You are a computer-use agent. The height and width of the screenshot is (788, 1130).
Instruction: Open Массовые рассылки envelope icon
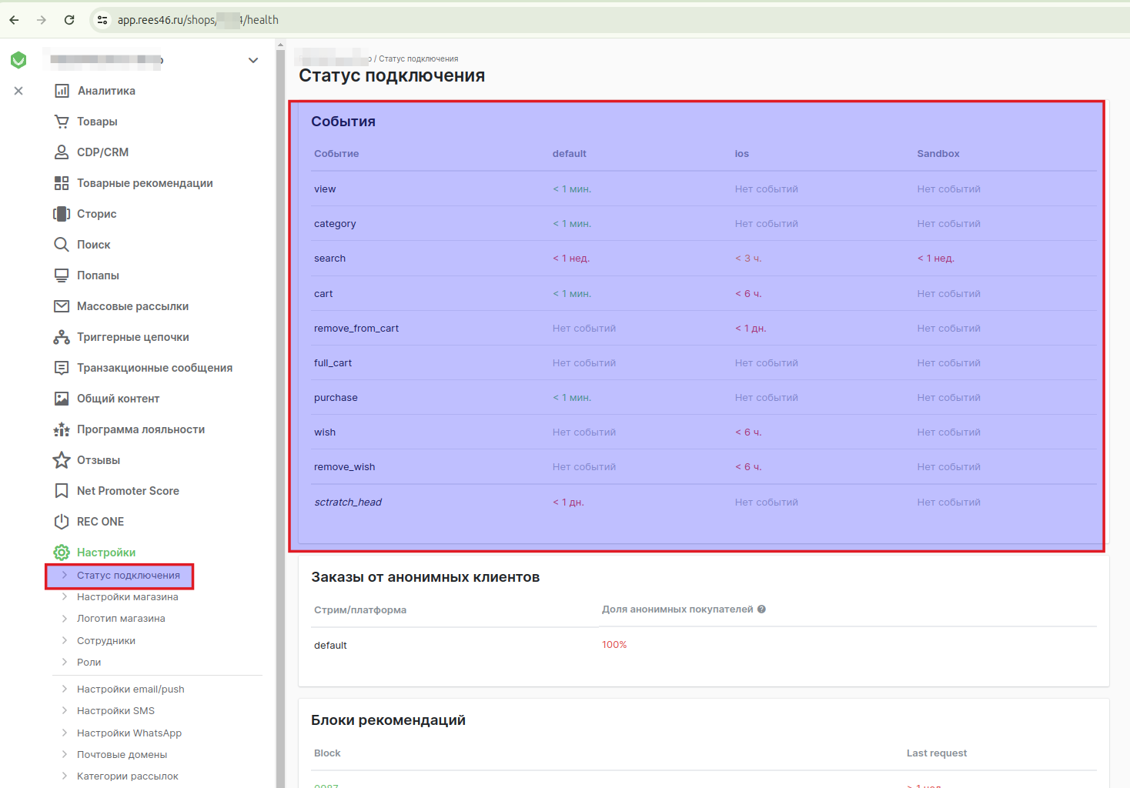click(62, 306)
